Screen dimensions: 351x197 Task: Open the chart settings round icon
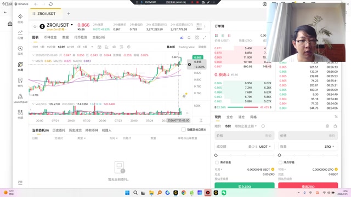129,47
